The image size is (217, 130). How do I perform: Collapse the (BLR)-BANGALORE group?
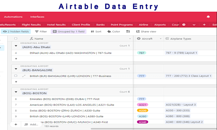tap(16, 69)
